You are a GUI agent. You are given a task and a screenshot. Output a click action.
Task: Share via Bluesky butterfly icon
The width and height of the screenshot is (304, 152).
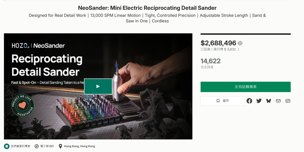[269, 101]
